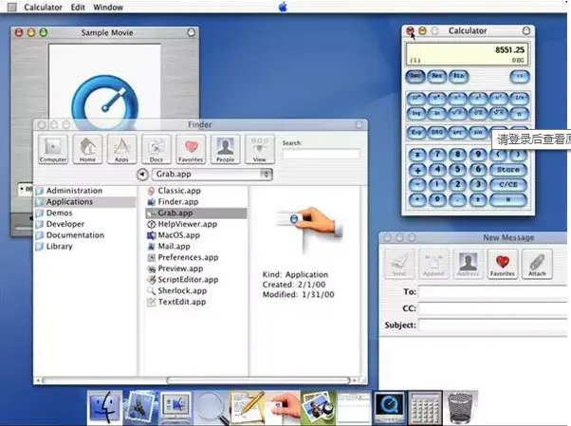Image resolution: width=571 pixels, height=426 pixels.
Task: Click the CC field in New Message
Action: pyautogui.click(x=492, y=308)
